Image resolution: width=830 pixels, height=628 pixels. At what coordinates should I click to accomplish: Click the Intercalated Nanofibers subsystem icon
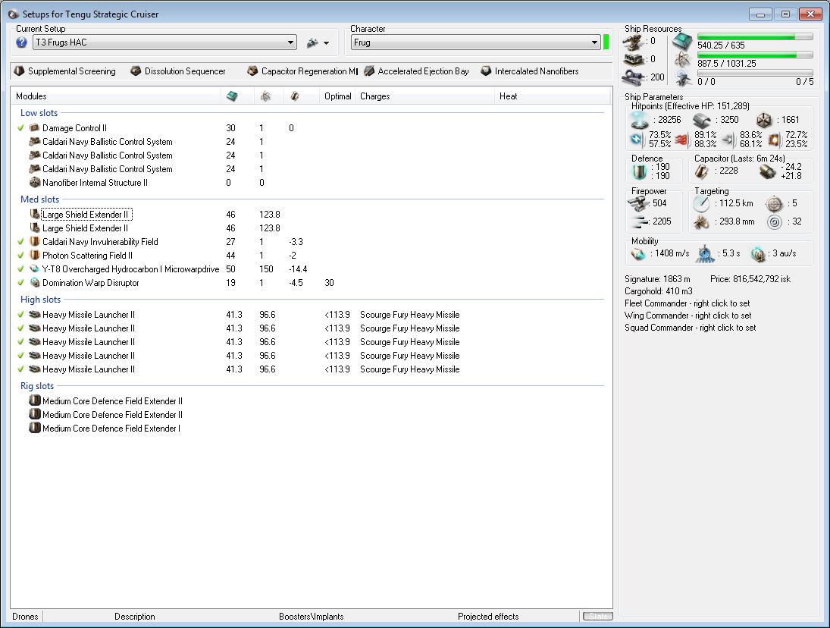point(486,71)
